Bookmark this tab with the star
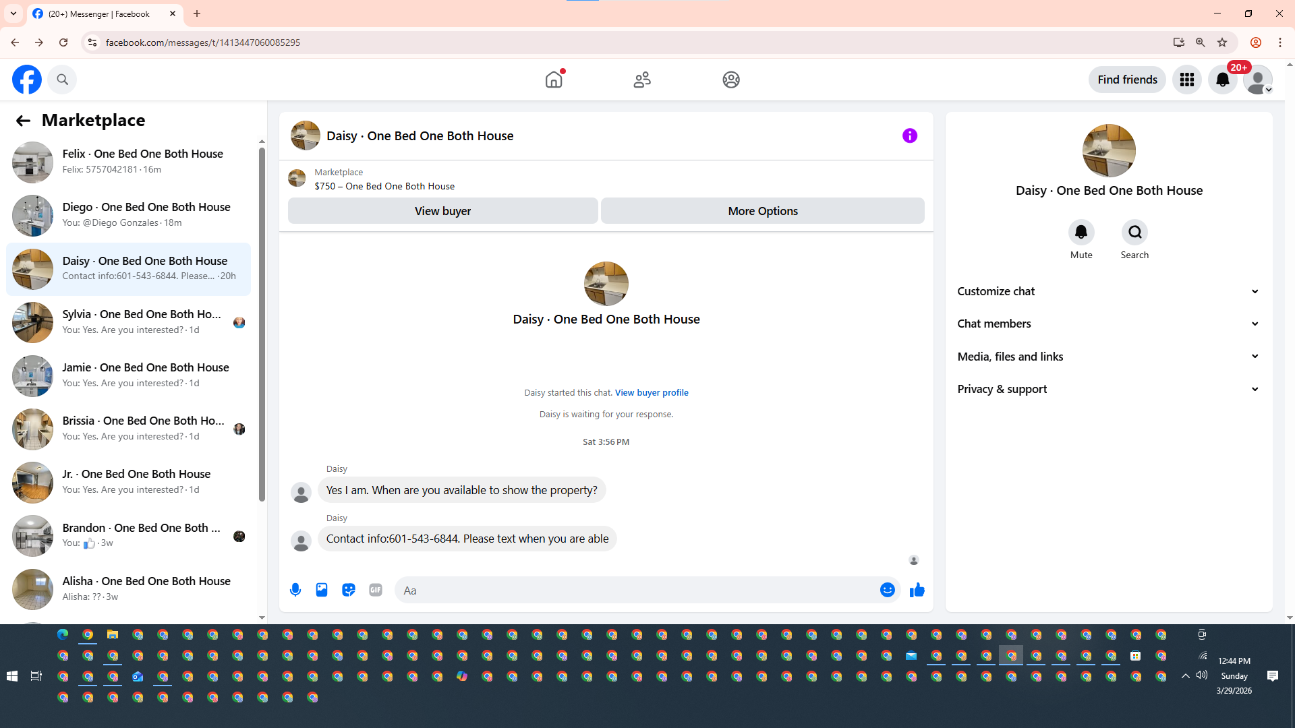 point(1222,42)
